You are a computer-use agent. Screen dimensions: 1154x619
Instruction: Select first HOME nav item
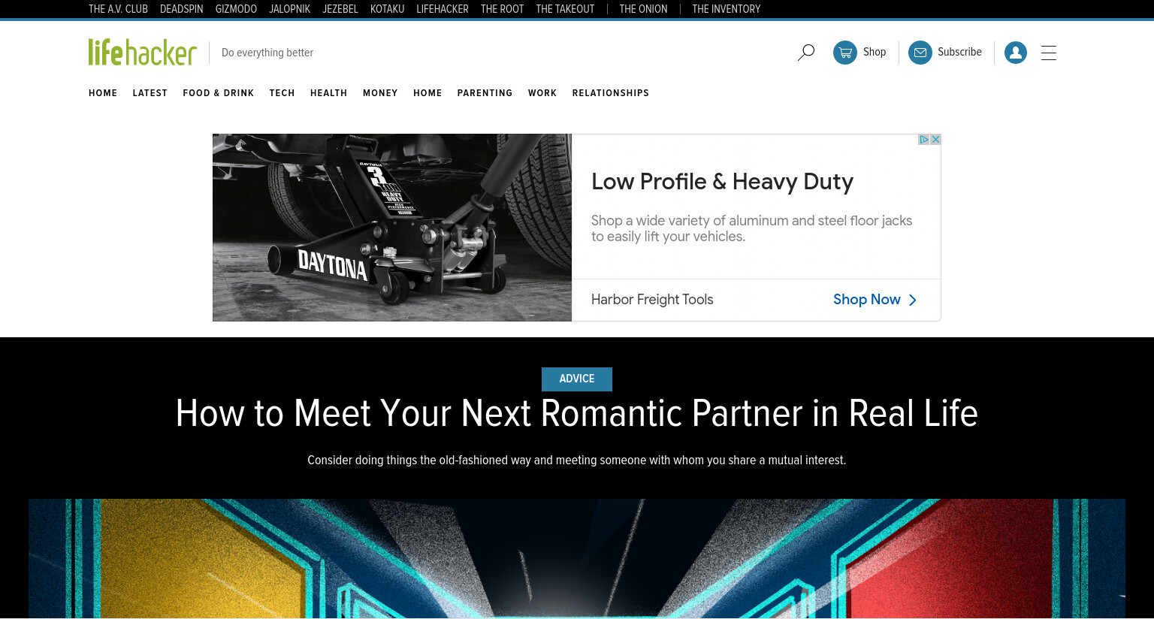(103, 93)
